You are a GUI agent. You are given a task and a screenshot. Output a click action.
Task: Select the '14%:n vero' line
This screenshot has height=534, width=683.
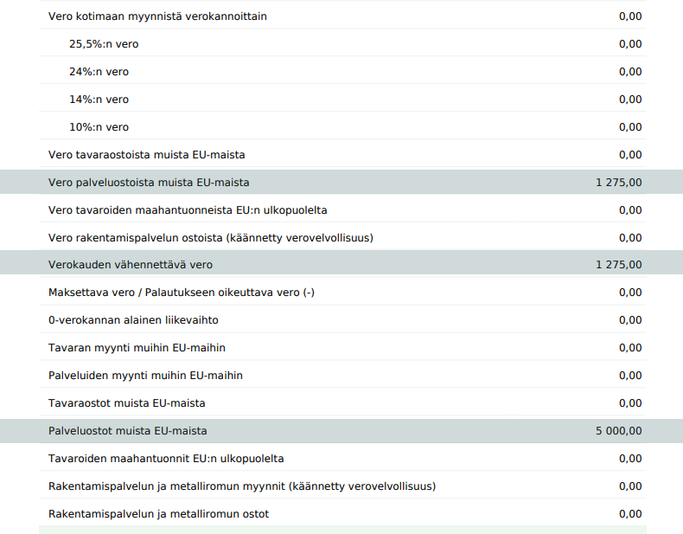(99, 100)
